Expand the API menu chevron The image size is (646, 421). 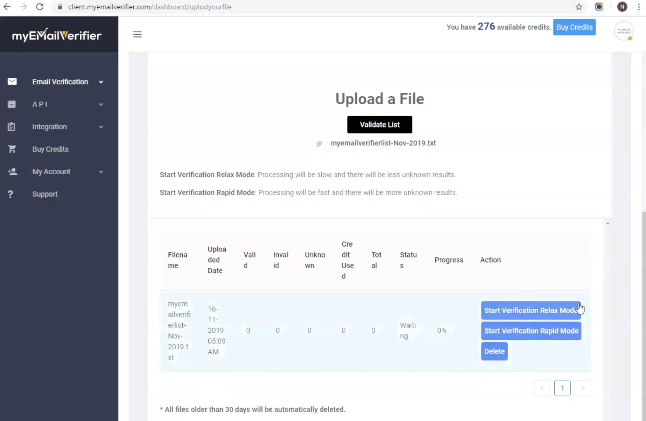[x=101, y=104]
